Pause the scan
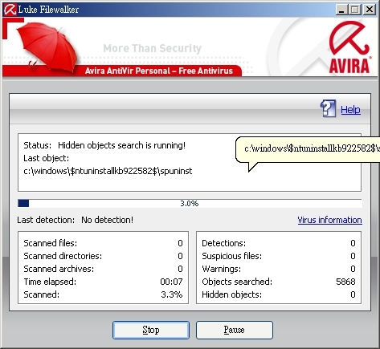This screenshot has height=349, width=380. coord(235,330)
